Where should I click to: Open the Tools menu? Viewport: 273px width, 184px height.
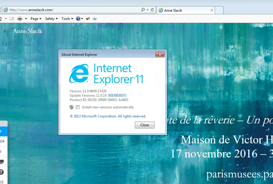[x=67, y=19]
